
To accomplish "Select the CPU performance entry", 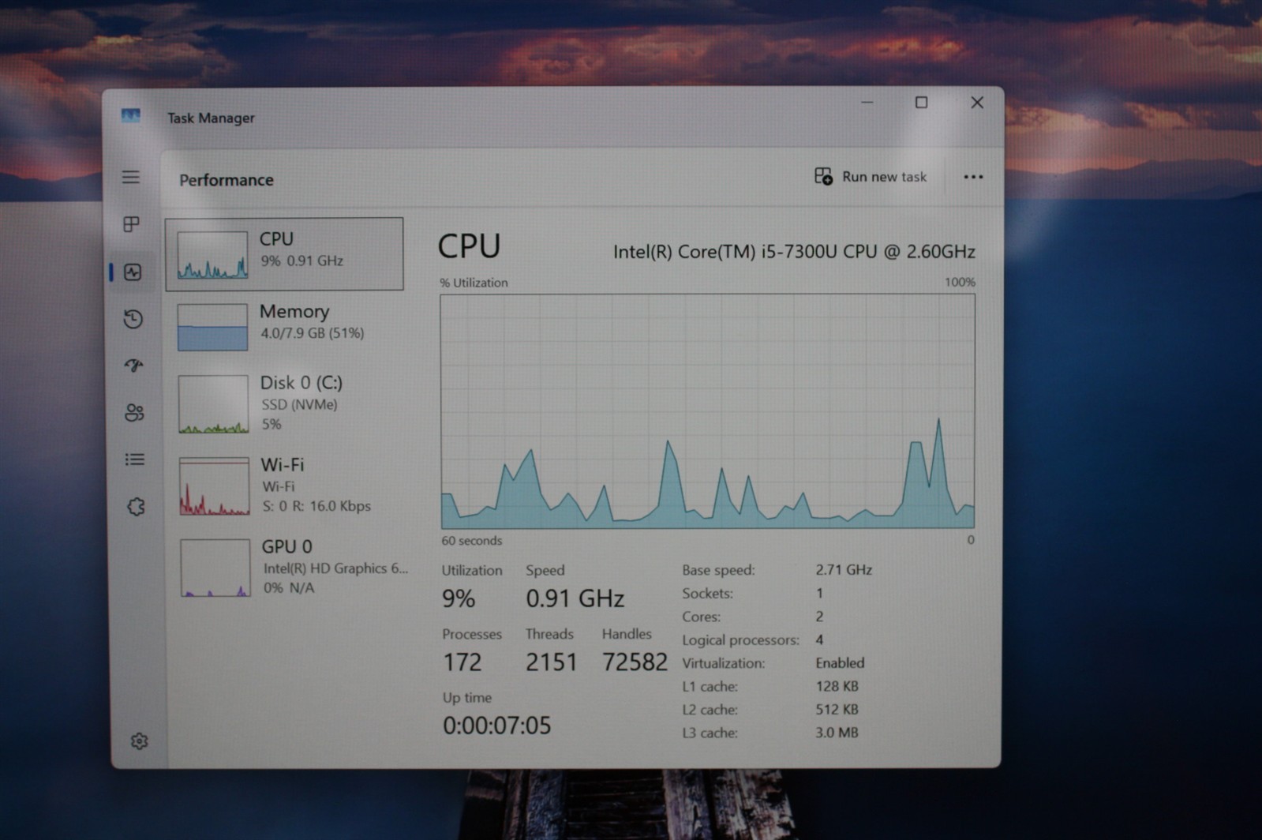I will click(x=284, y=253).
